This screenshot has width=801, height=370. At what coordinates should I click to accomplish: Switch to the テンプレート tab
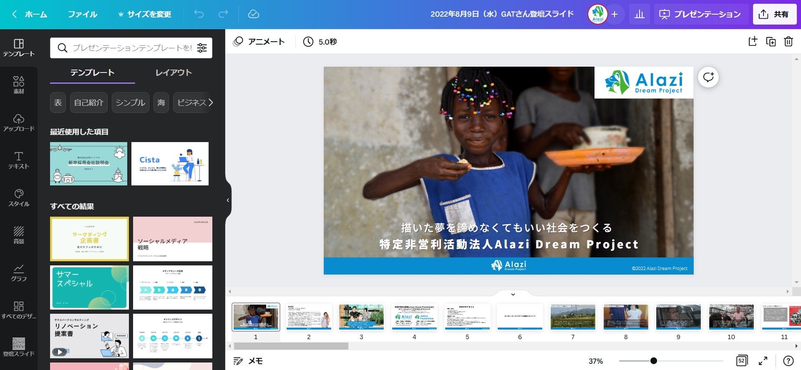(92, 72)
